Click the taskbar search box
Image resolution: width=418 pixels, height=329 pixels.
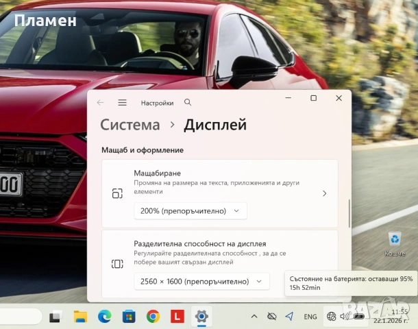[x=21, y=317]
